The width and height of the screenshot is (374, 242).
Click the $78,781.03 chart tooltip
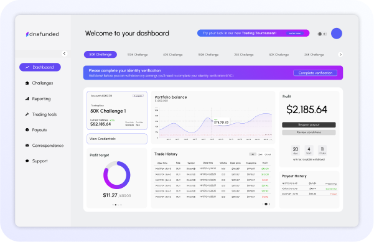[221, 121]
